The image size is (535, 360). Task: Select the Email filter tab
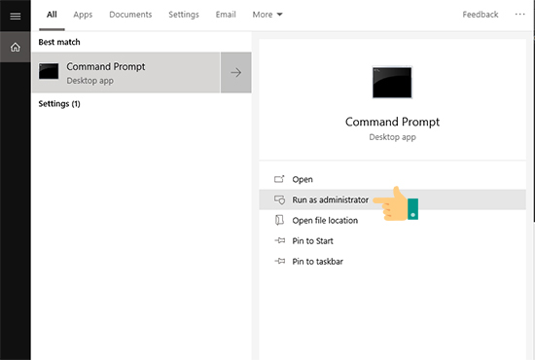pyautogui.click(x=226, y=15)
